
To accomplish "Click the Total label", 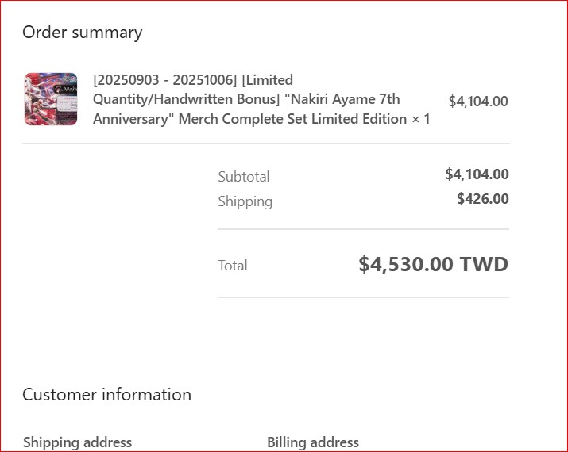I will coord(233,266).
